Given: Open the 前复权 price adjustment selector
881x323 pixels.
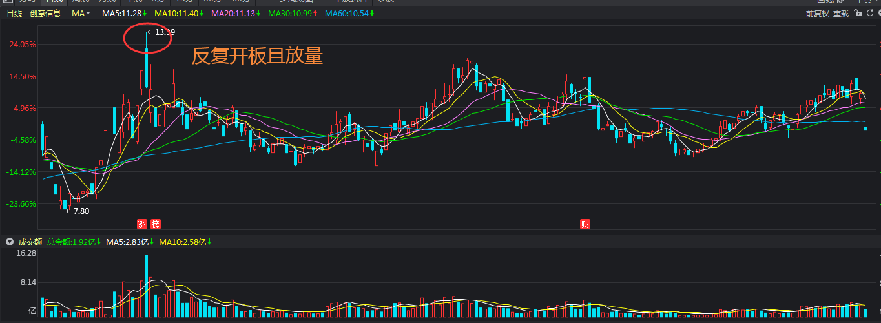Looking at the screenshot, I should pyautogui.click(x=817, y=13).
